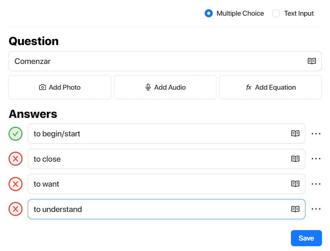Select the Text Input radio button
The width and height of the screenshot is (330, 251).
276,13
